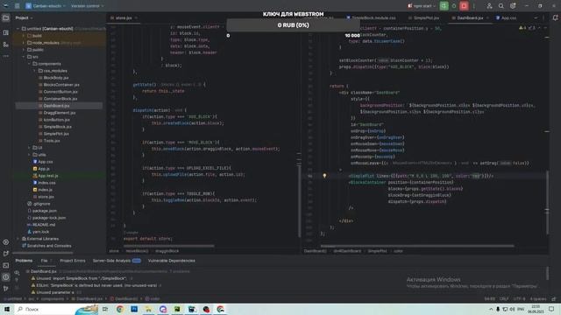Open Photoshop from the taskbar
This screenshot has width=561, height=315.
point(134,309)
